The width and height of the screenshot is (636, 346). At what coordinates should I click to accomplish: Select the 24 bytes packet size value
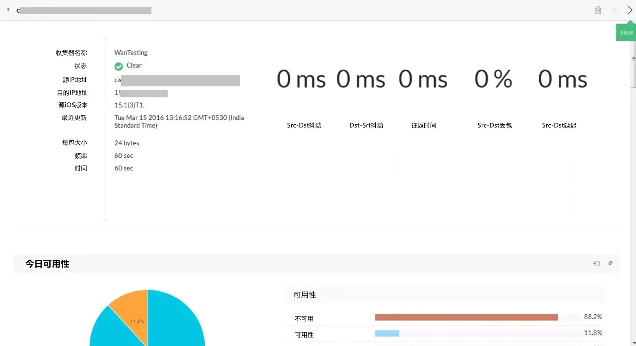point(127,143)
